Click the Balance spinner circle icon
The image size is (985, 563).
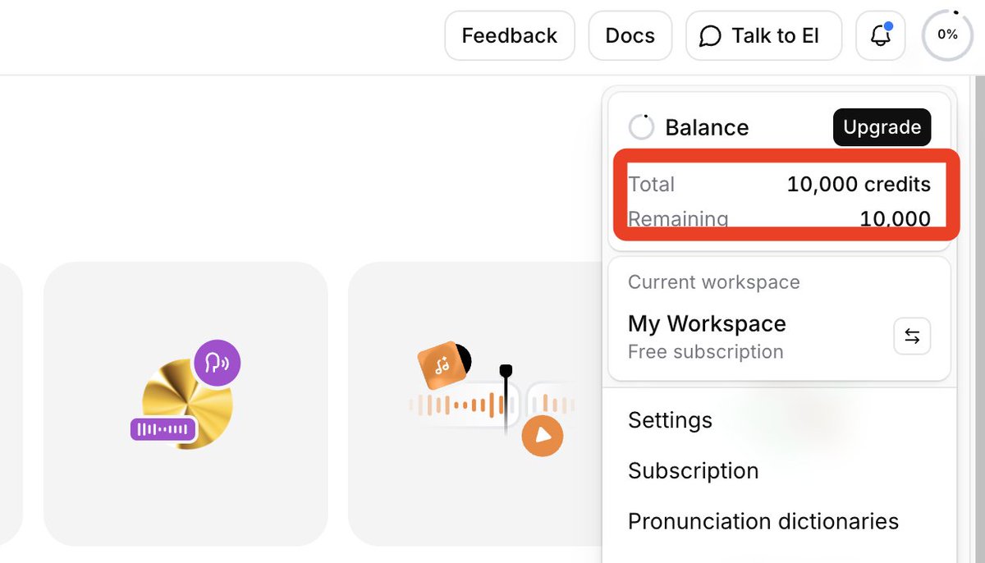click(641, 127)
